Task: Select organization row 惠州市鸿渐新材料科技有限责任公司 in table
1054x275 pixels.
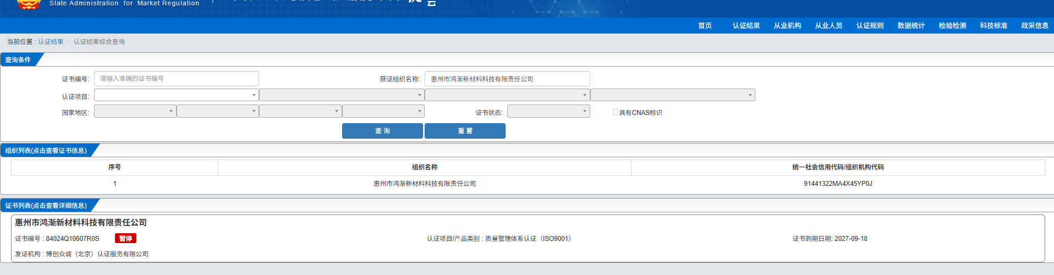Action: point(528,184)
